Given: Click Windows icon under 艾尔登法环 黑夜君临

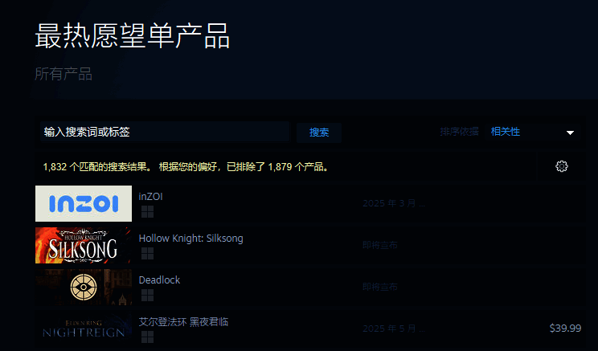Looking at the screenshot, I should 148,337.
